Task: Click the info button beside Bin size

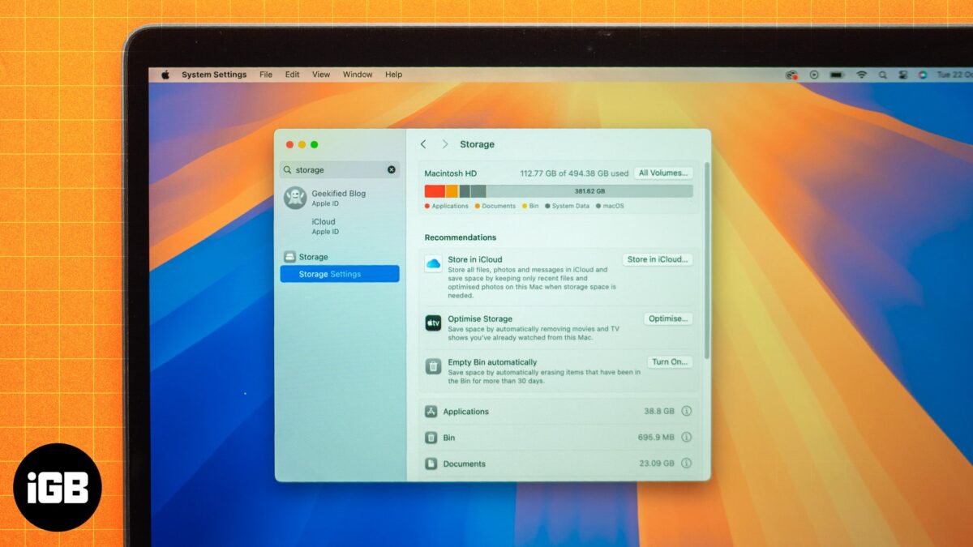Action: 686,437
